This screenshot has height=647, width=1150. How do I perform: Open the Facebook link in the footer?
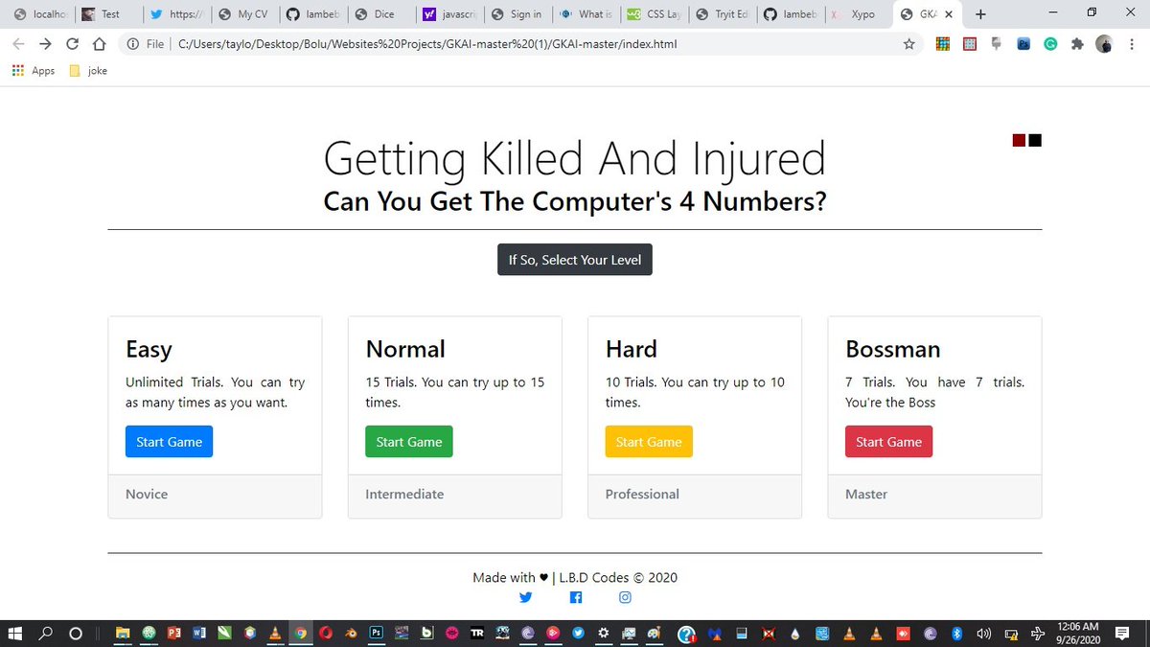coord(576,597)
